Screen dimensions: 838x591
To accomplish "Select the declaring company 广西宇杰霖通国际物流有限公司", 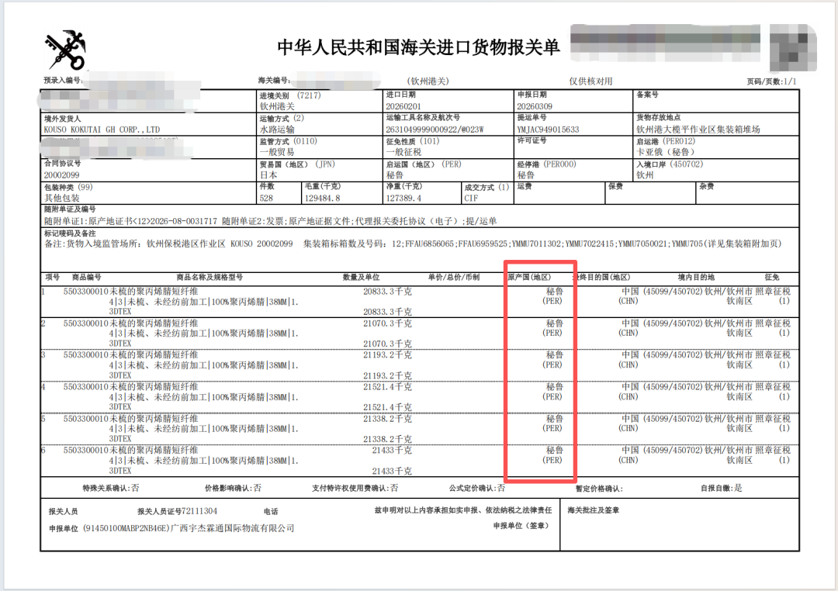I will click(233, 528).
